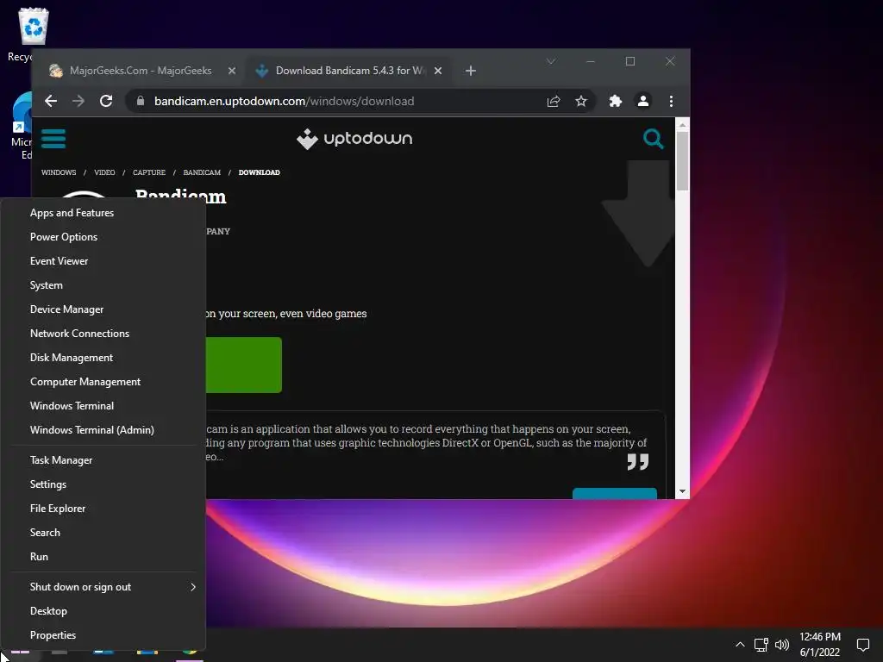
Task: Go to CAPTURE breadcrumb
Action: click(x=149, y=172)
